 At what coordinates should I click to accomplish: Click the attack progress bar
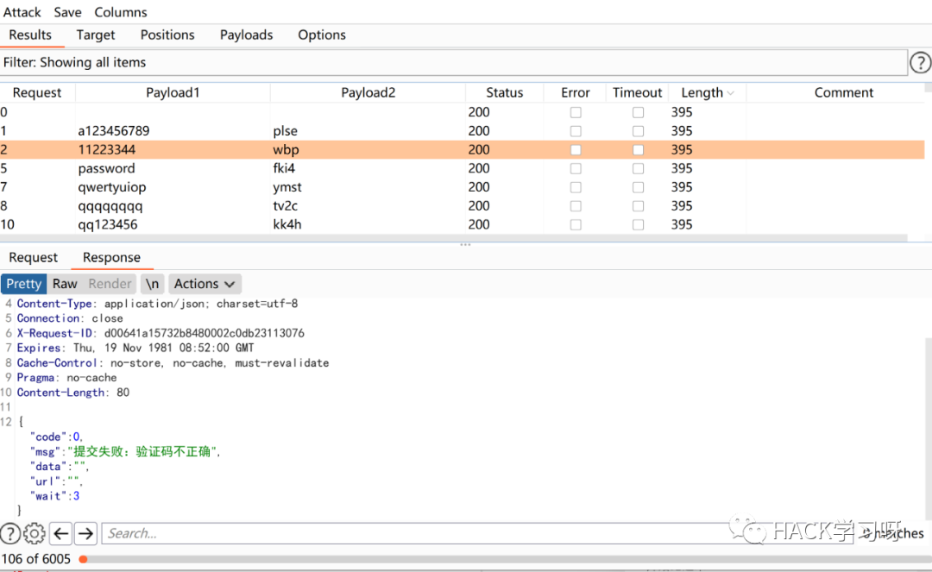505,560
